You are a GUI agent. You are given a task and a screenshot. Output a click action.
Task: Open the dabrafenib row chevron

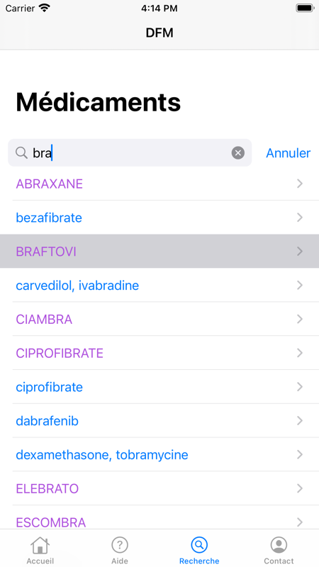(300, 420)
